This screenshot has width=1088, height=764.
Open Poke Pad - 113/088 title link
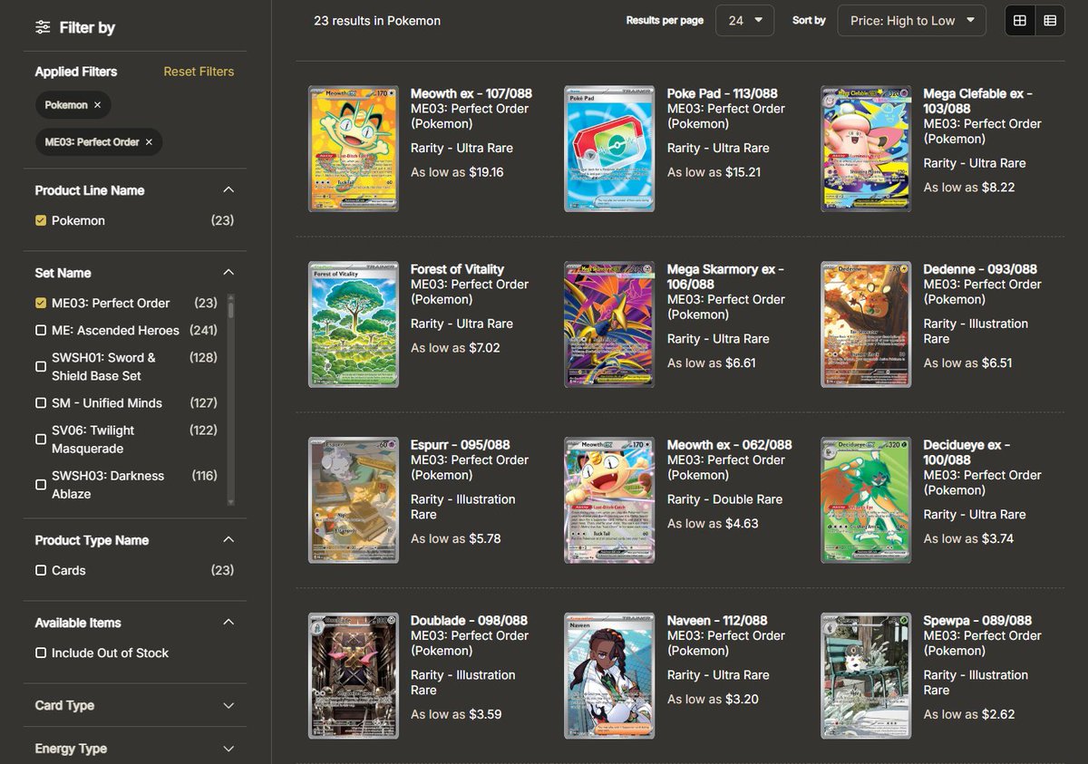coord(723,93)
